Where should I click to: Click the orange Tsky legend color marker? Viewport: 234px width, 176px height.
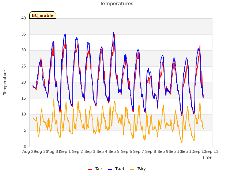(132, 169)
